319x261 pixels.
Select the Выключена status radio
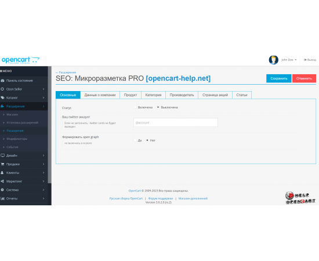(x=158, y=107)
